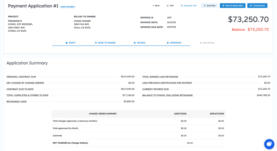The height and width of the screenshot is (151, 277).
Task: Click the First Payment badge
Action: [68, 7]
